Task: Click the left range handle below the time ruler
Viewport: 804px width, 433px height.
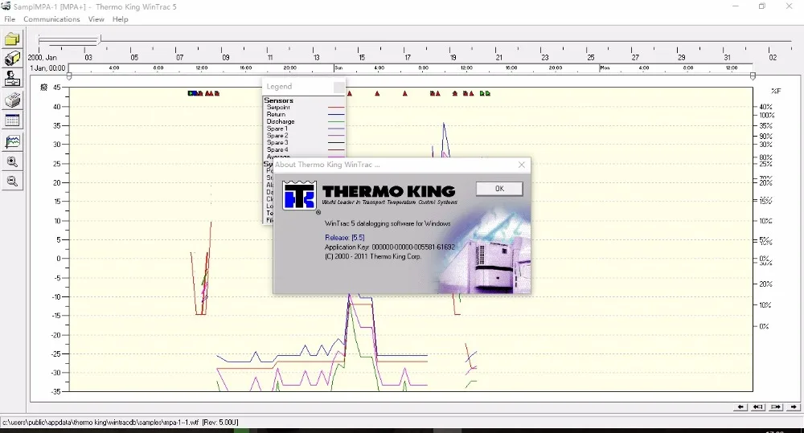Action: point(69,76)
